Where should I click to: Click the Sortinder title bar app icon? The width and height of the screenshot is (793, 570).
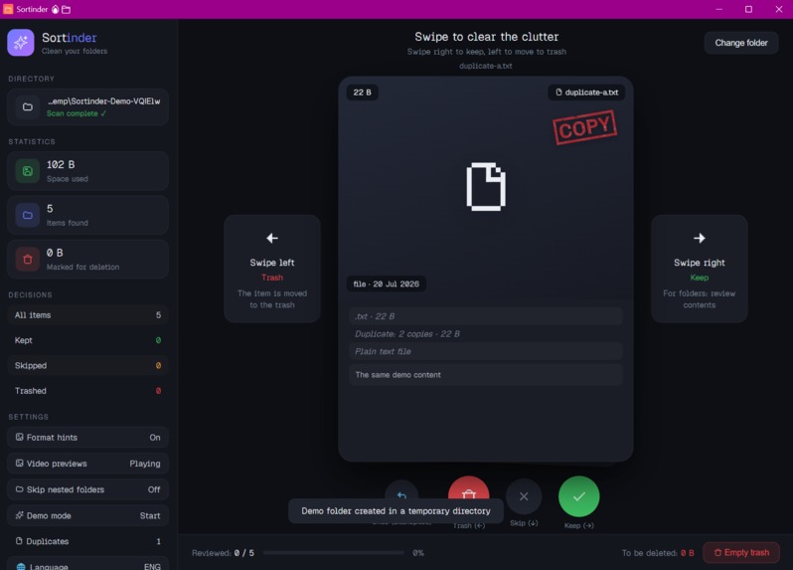point(8,9)
